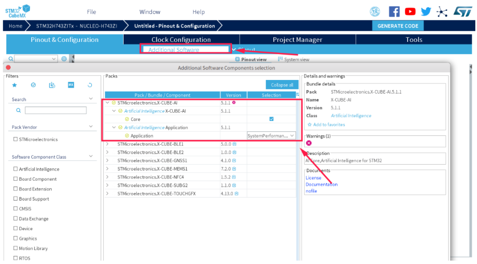Collapse the STMicroelectronics.X-CUBE-AI pack row

pos(107,103)
